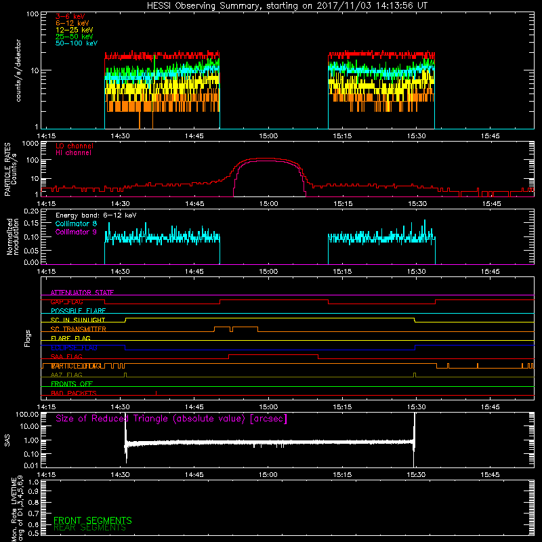Select the 3-6 keV legend label
This screenshot has width=542, height=542.
coord(70,16)
